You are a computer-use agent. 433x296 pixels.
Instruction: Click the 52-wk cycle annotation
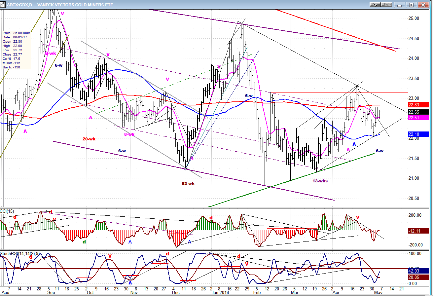pos(188,183)
